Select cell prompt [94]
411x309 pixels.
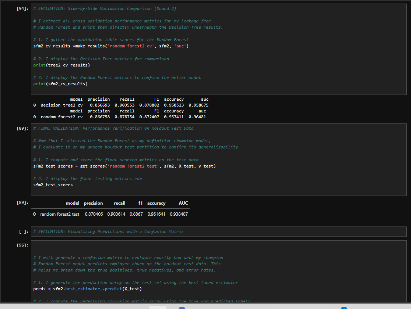pos(22,8)
